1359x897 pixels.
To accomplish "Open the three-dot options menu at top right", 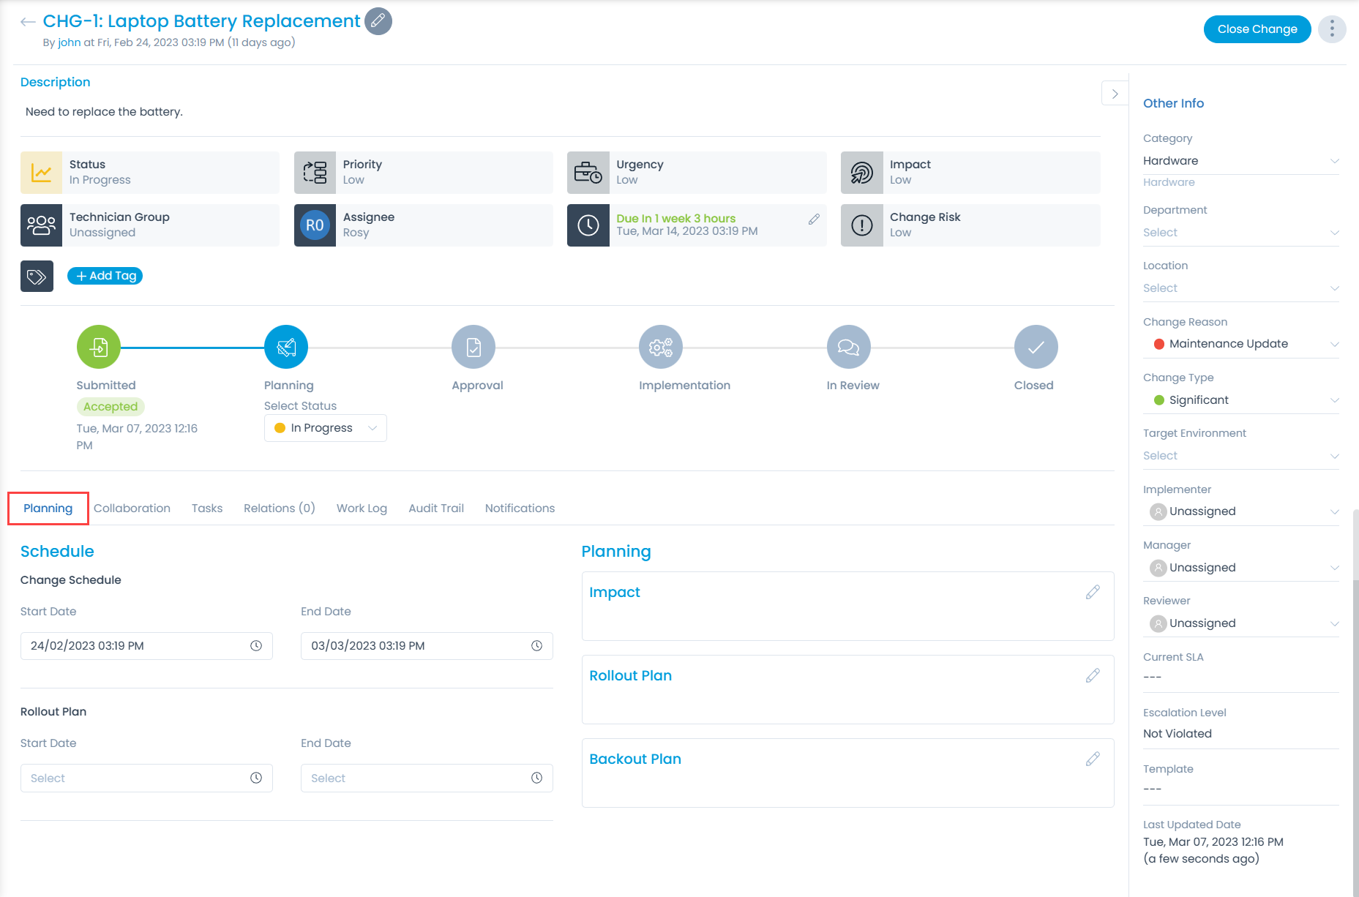I will (x=1332, y=29).
